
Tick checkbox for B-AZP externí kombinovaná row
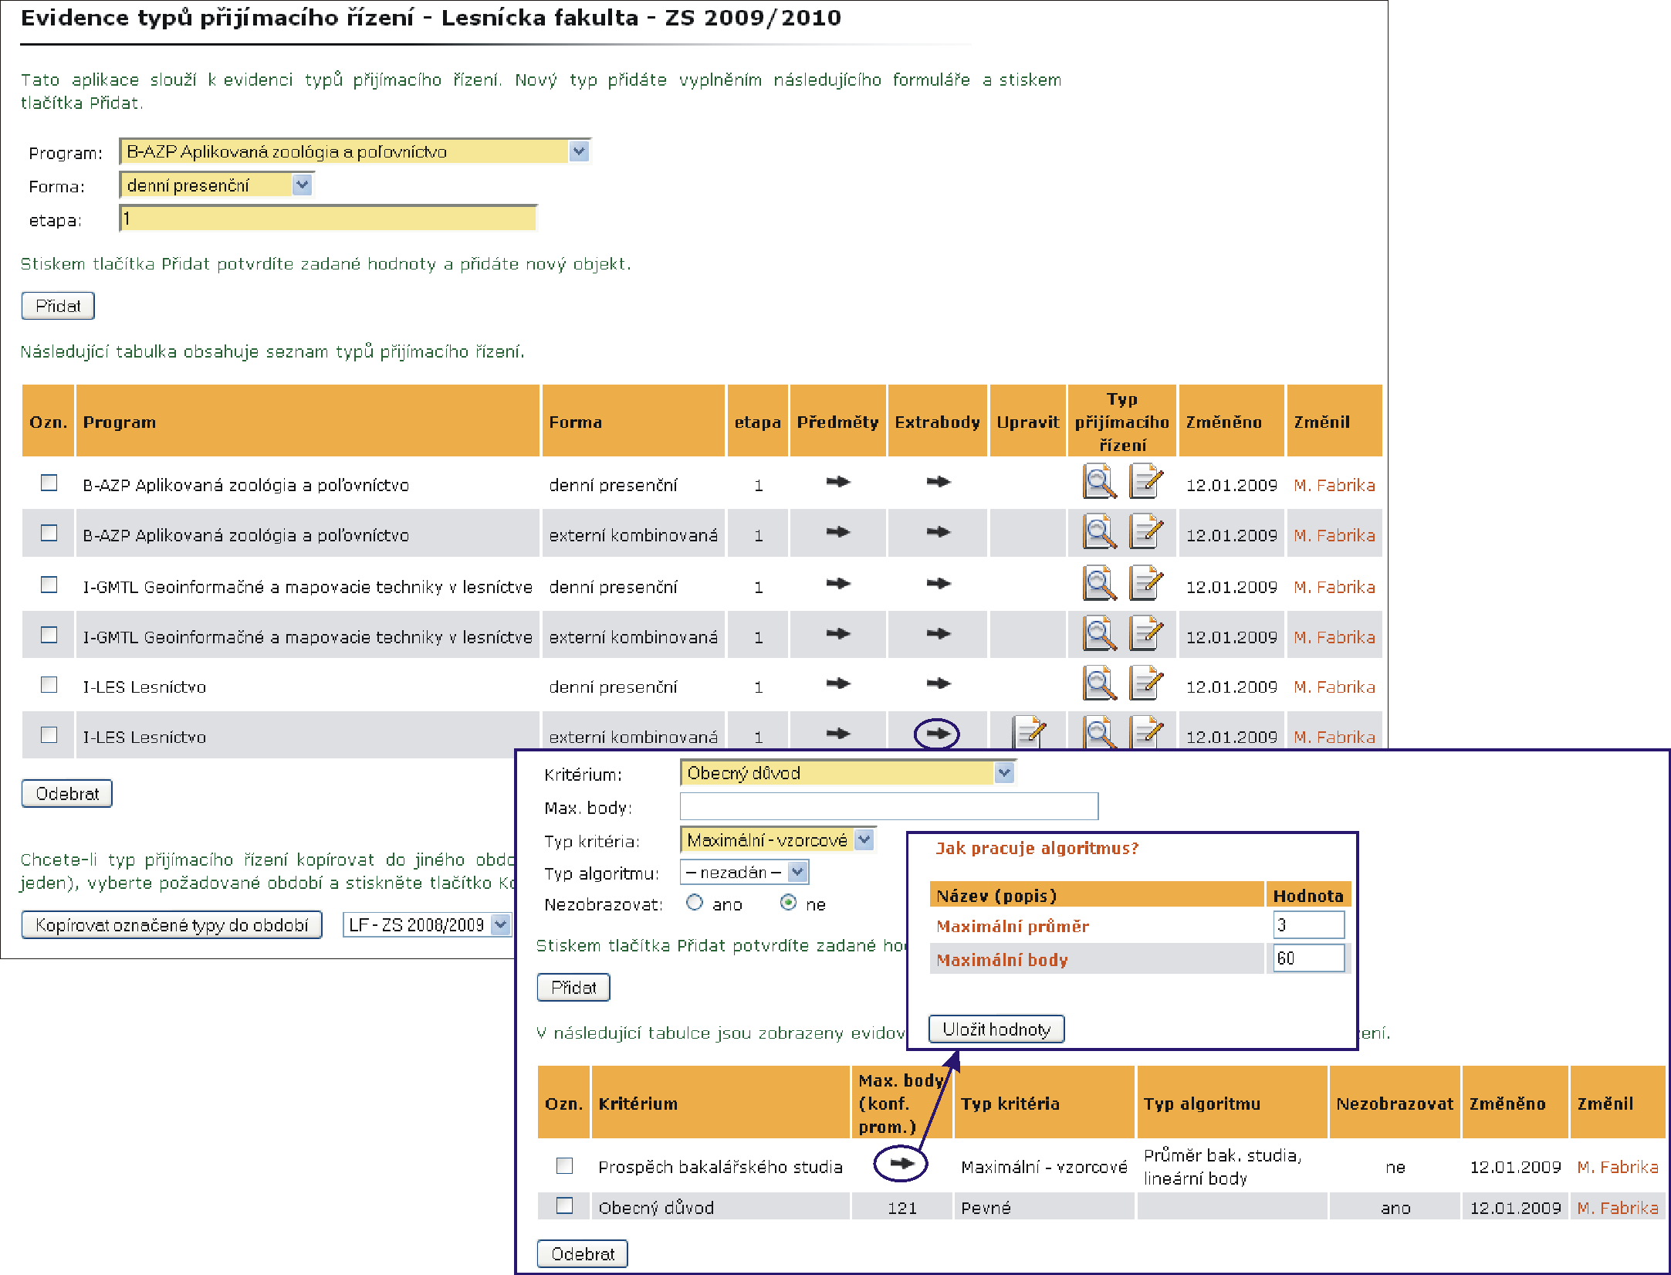(49, 533)
